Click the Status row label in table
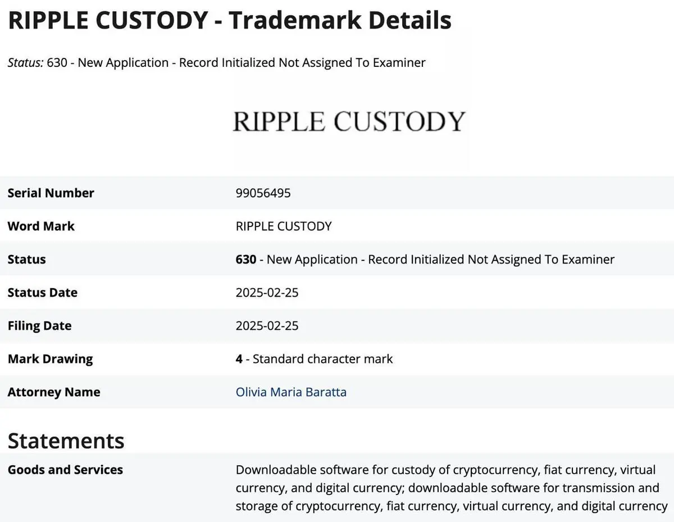 tap(26, 260)
